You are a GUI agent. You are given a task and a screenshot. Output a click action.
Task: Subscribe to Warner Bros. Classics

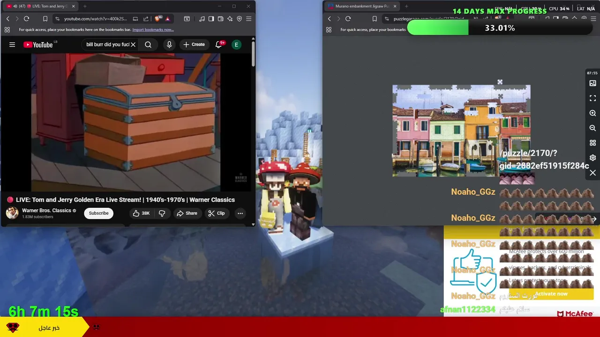point(98,213)
